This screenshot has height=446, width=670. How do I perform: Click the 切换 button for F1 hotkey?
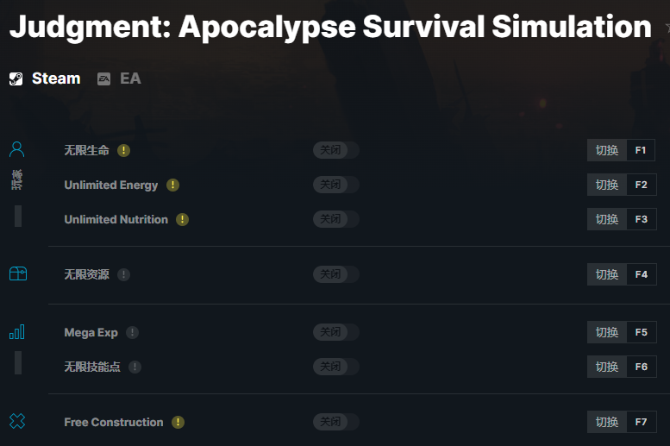click(607, 150)
